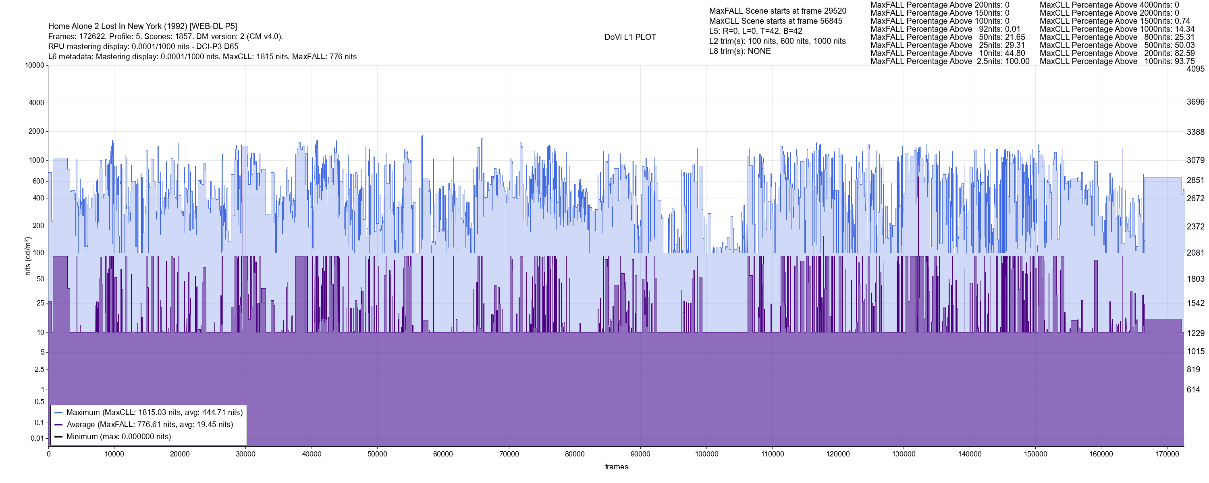
Task: Click the Home Alone 2 title text
Action: pyautogui.click(x=143, y=26)
